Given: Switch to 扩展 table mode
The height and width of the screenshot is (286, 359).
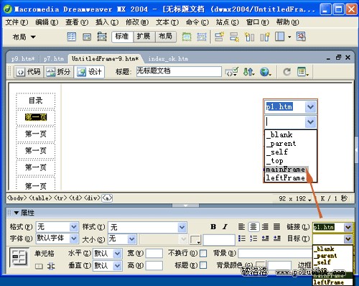Looking at the screenshot, I should click(x=144, y=37).
